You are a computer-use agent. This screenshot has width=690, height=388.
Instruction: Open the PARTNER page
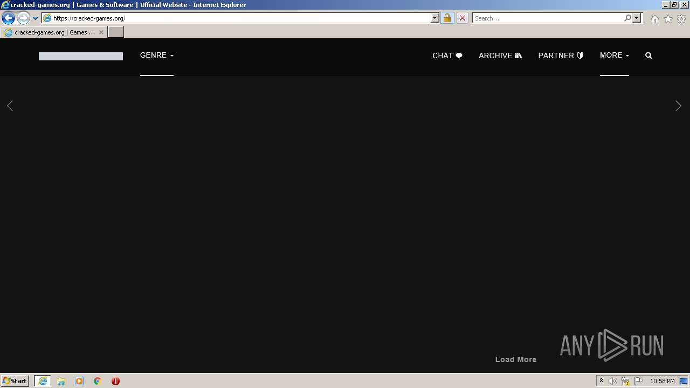click(561, 56)
